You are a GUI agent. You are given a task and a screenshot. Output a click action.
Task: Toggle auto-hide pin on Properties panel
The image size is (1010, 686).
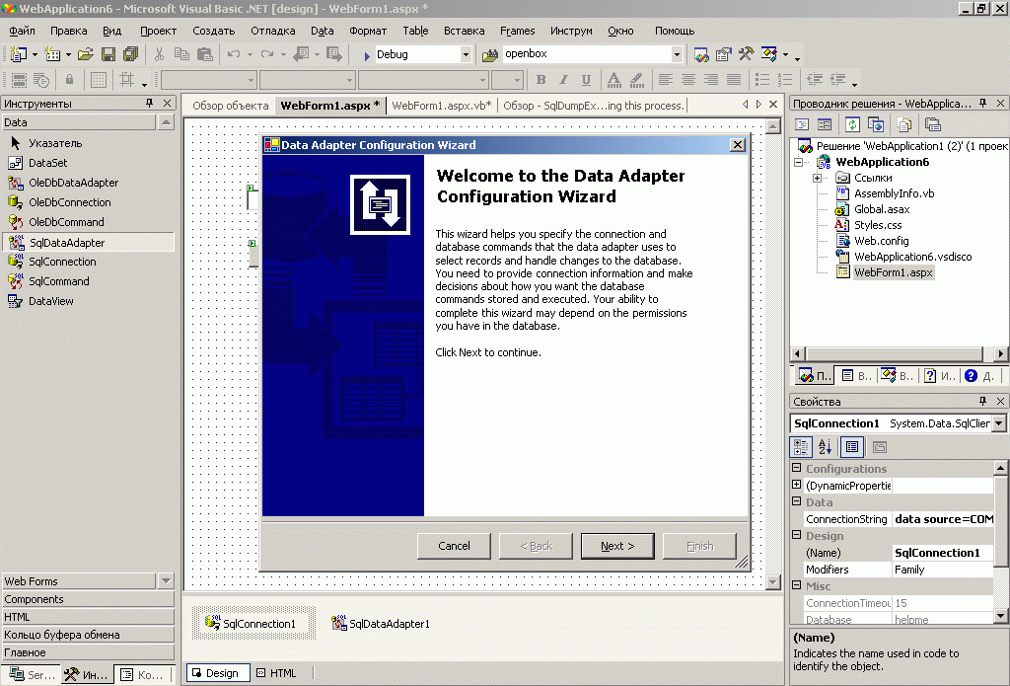[983, 401]
